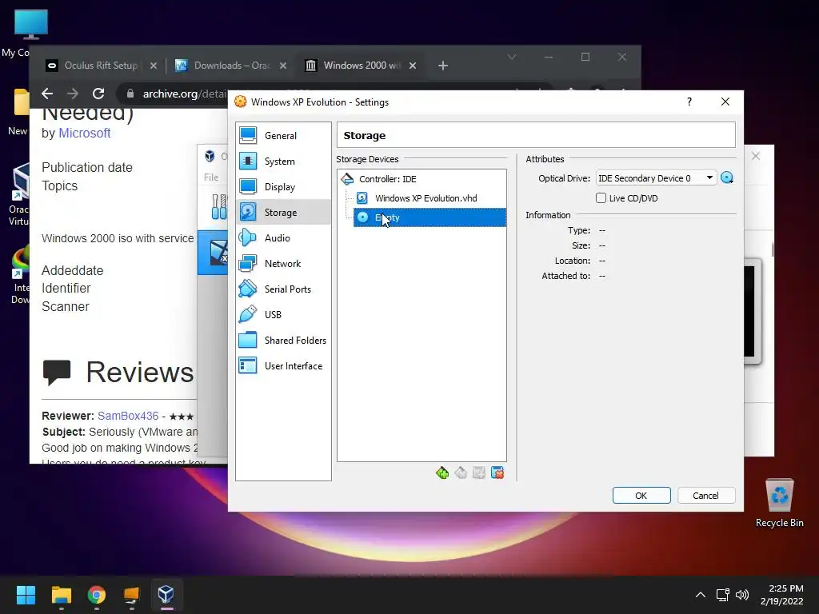
Task: Click the add attachment icon below storage list
Action: point(478,473)
